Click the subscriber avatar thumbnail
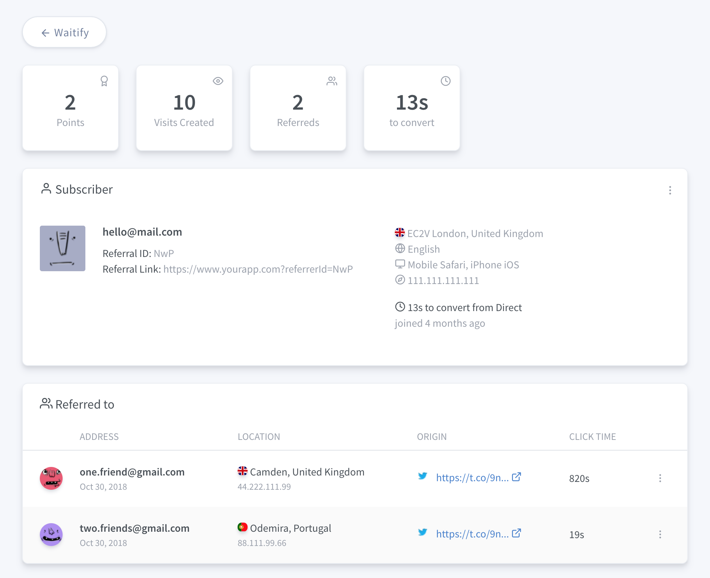This screenshot has width=710, height=578. pos(63,248)
